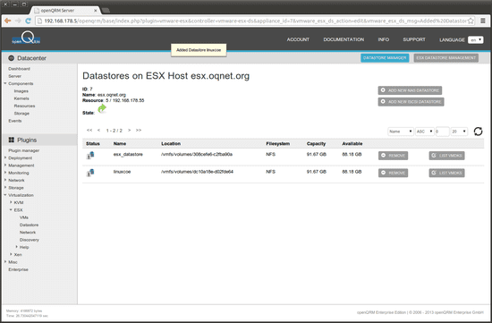Screen dimensions: 492x323
Task: Go to first page of results
Action: (x=89, y=131)
